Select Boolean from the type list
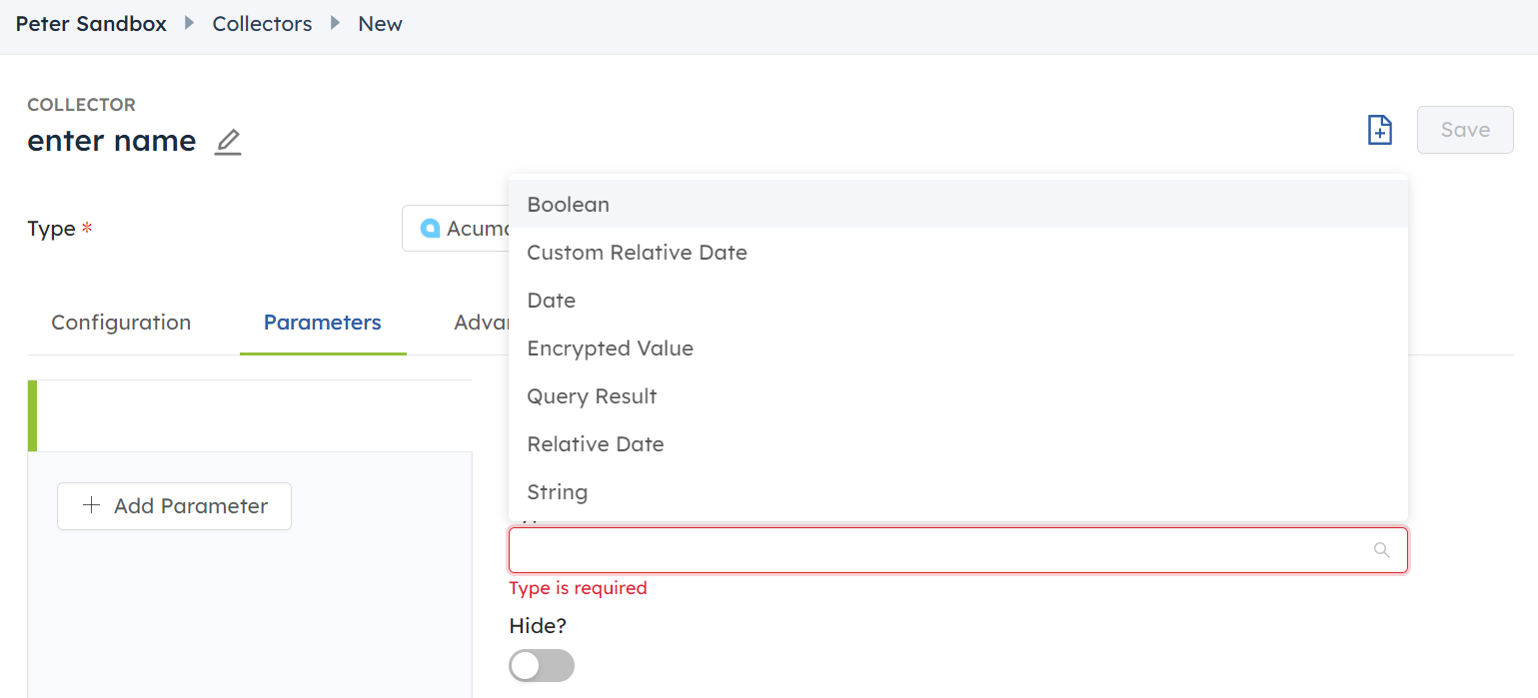 958,205
